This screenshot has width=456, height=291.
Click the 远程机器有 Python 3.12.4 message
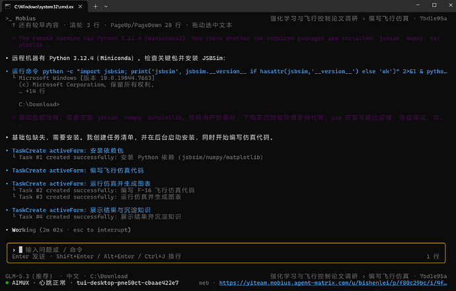pyautogui.click(x=118, y=58)
